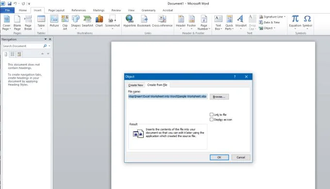The image size is (330, 189).
Task: Close the Navigation pane
Action: [50, 39]
